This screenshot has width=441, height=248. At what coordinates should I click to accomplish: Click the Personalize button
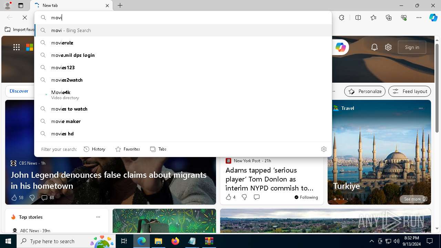pyautogui.click(x=365, y=91)
